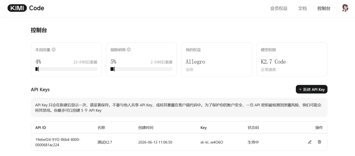Click the KIMI Code logo
The height and width of the screenshot is (156, 355).
[x=26, y=8]
